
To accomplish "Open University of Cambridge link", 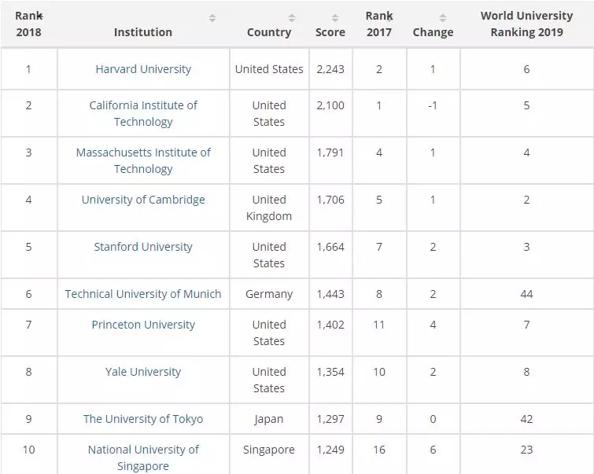I will click(143, 200).
